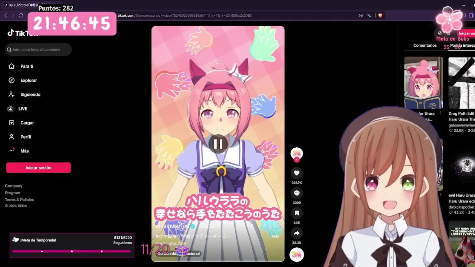Click the 64K saves count
Screen dimensions: 475x267
297,223
